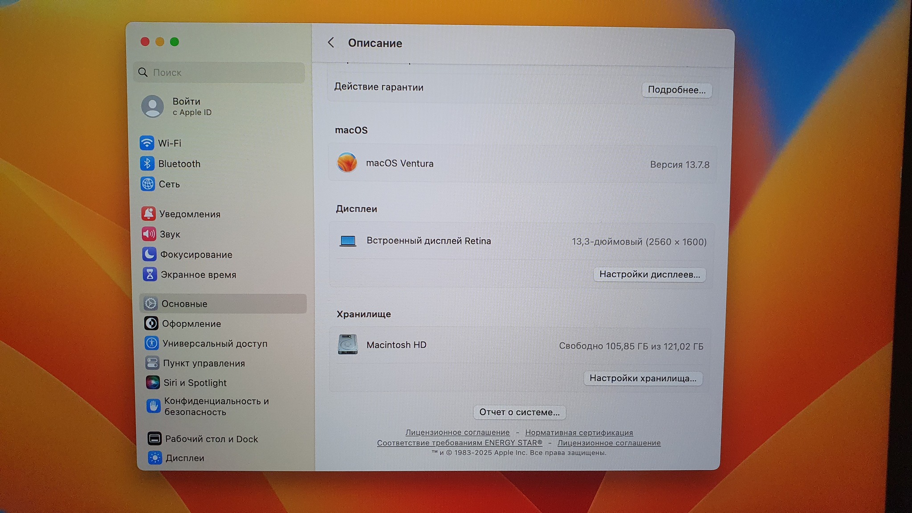Open Accessibility settings icon

151,343
